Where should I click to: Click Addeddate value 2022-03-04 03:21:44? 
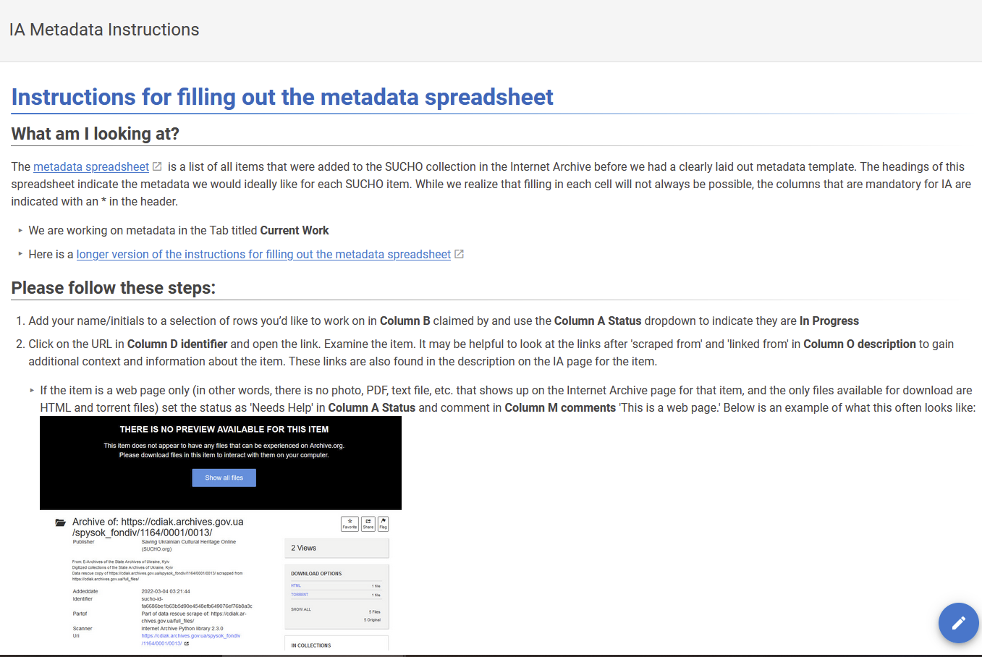tap(166, 591)
